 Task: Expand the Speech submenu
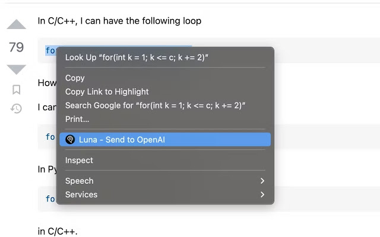(x=165, y=181)
